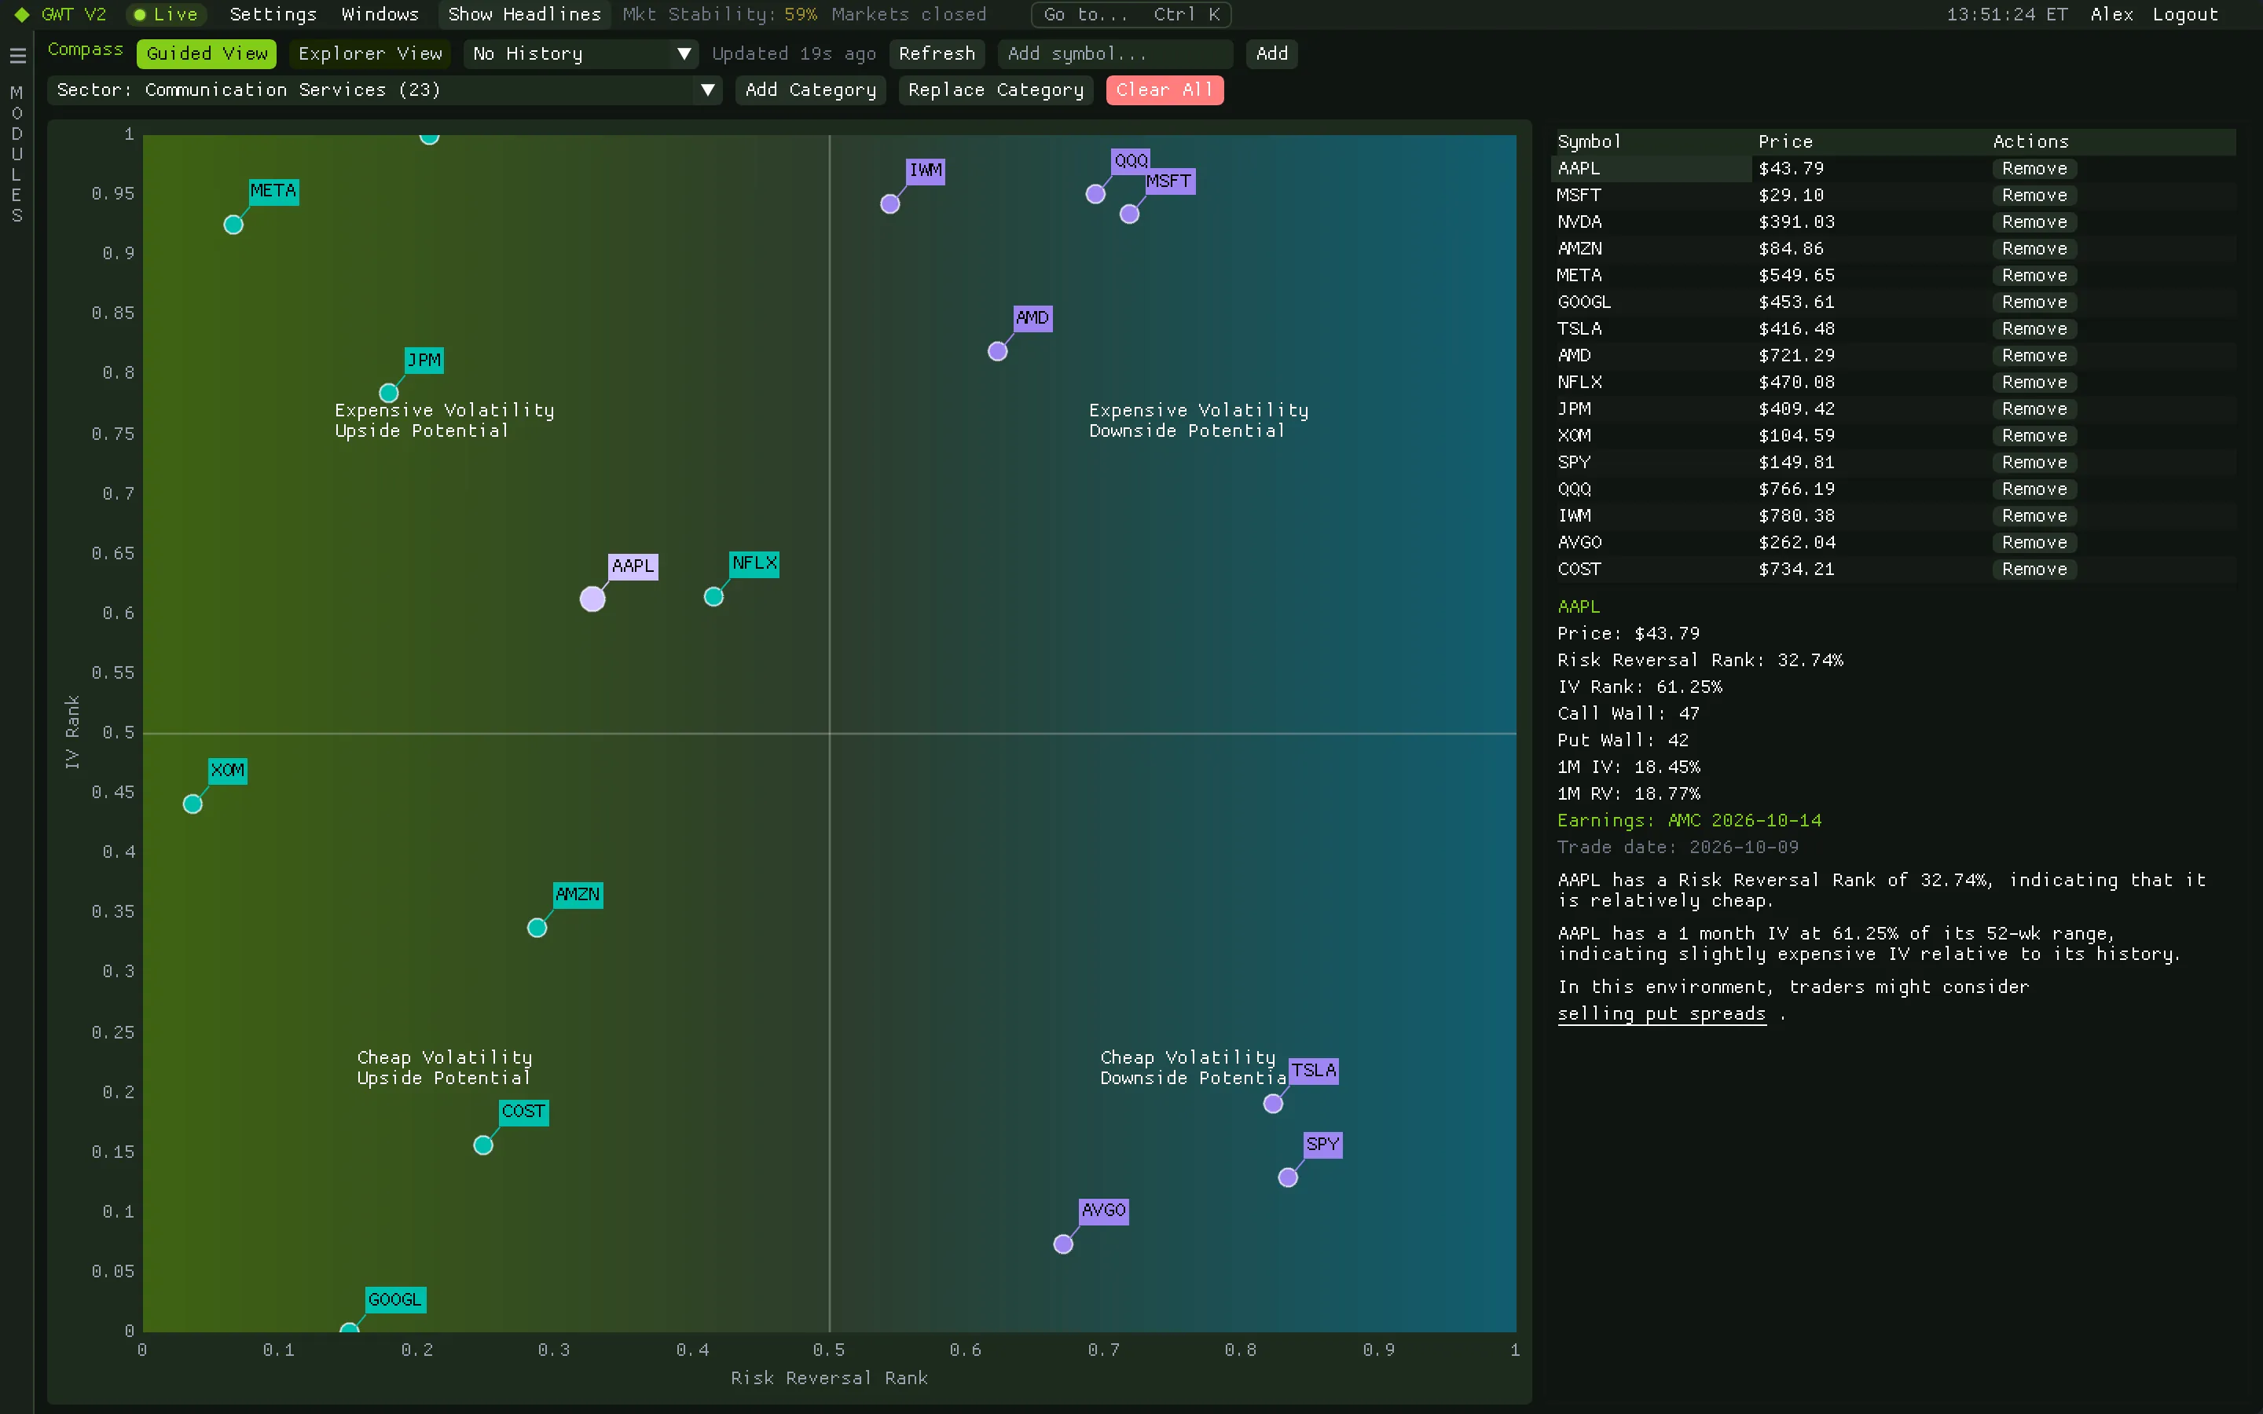Remove TSLA row from the list

[2035, 329]
